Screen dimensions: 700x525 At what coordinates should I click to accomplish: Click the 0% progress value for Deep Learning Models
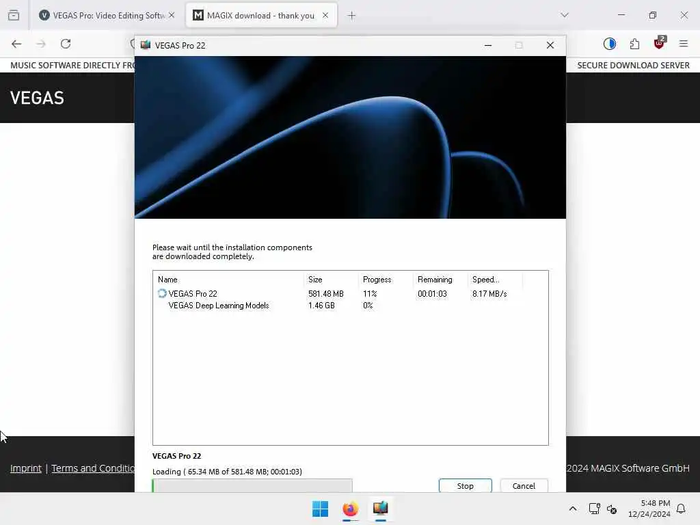pos(368,306)
